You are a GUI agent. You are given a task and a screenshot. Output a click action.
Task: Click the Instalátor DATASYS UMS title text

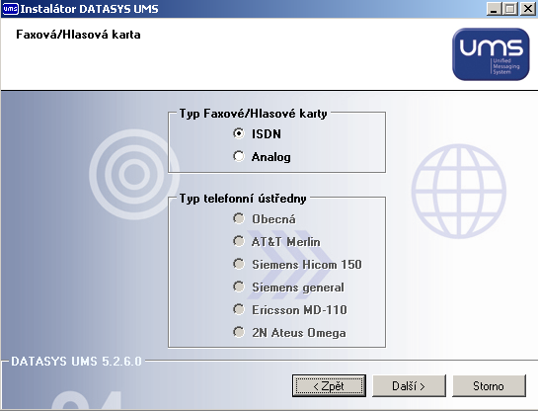[89, 9]
